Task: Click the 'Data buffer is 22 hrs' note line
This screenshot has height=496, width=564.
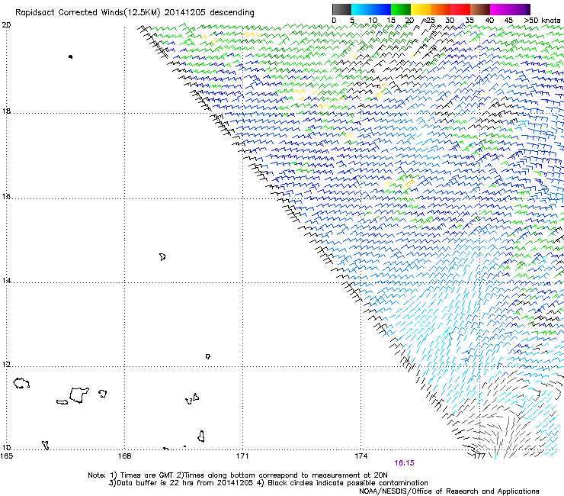Action: pos(268,483)
